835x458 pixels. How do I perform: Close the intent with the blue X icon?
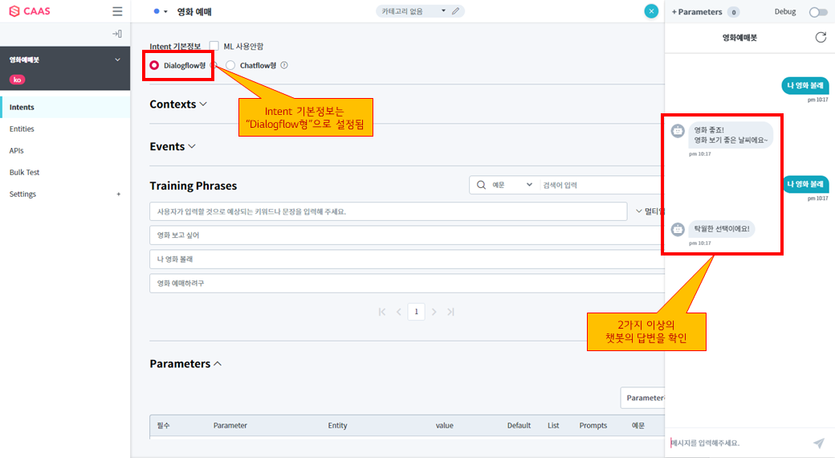(651, 11)
